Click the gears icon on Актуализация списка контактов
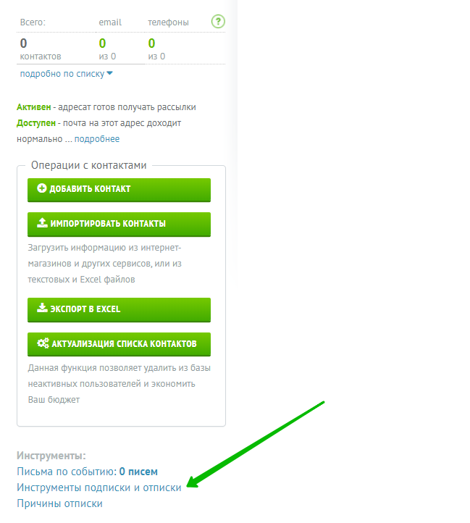 [43, 343]
